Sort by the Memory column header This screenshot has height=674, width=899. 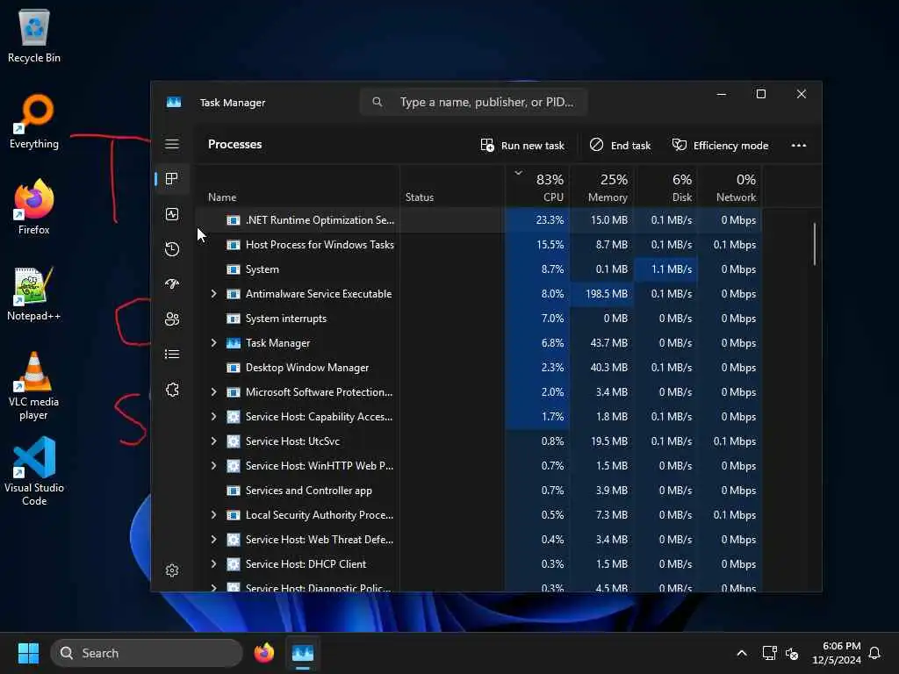602,187
